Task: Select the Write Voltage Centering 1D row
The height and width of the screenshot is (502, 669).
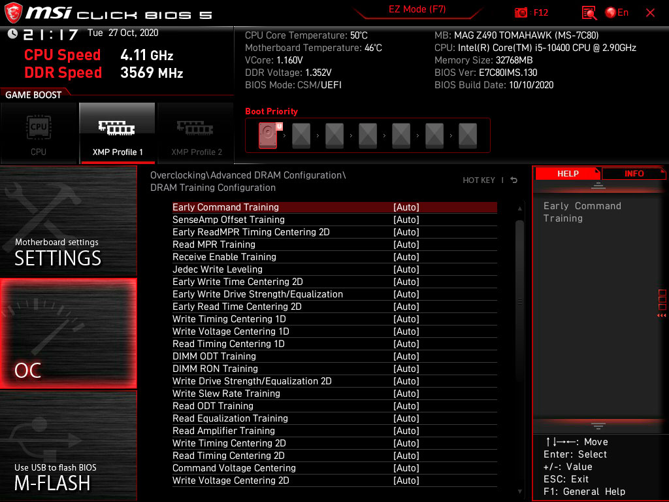Action: (x=334, y=331)
